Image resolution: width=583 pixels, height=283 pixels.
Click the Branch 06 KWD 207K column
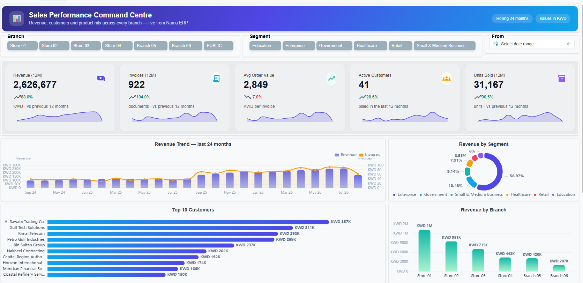point(559,268)
